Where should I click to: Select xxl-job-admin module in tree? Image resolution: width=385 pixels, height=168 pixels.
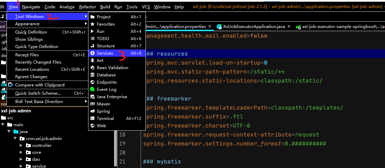click(x=16, y=111)
